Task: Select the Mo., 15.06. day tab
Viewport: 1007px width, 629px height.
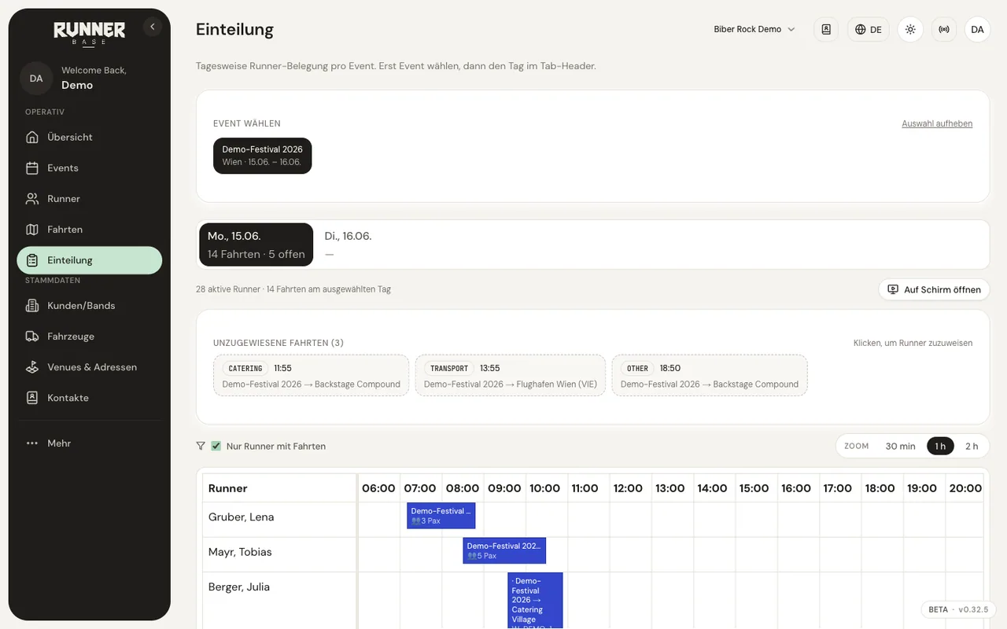Action: point(256,245)
